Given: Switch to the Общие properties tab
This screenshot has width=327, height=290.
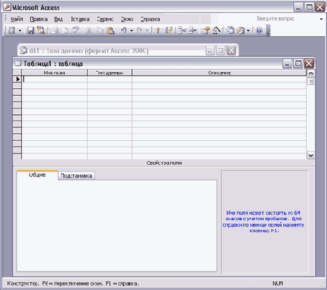Looking at the screenshot, I should pyautogui.click(x=37, y=175).
